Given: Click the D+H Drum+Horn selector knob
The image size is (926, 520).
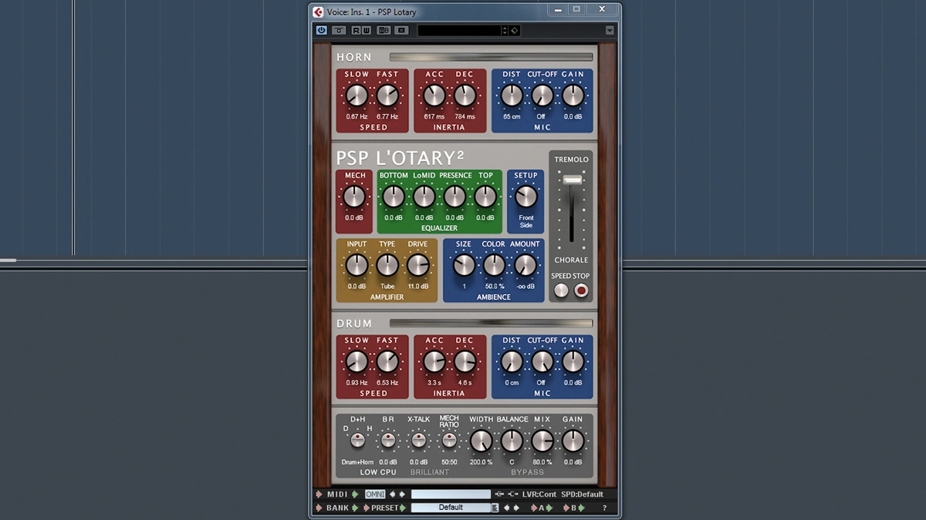Looking at the screenshot, I should 357,441.
